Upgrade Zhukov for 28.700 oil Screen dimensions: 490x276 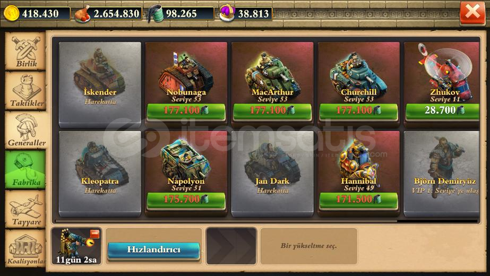[x=443, y=111]
